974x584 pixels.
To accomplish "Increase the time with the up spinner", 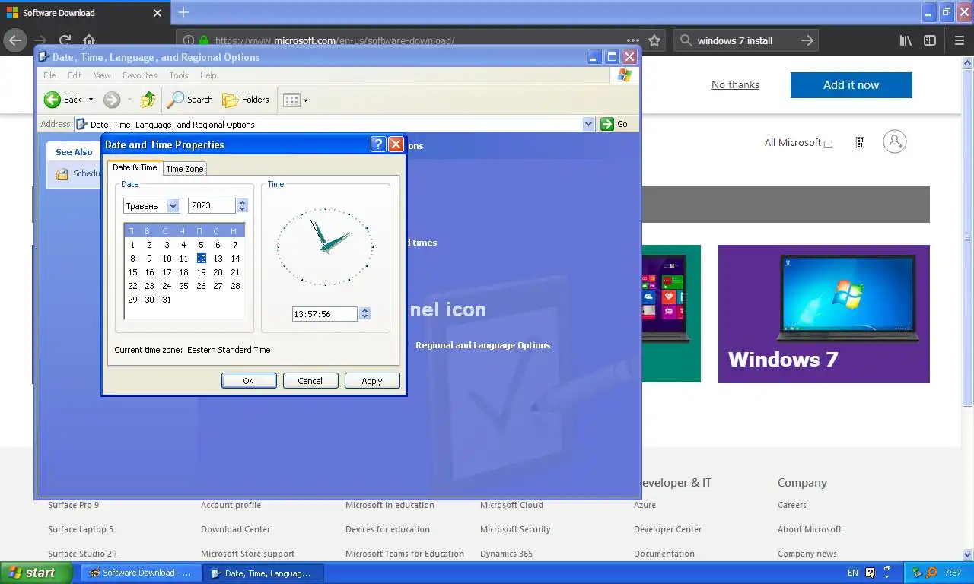I will 364,310.
